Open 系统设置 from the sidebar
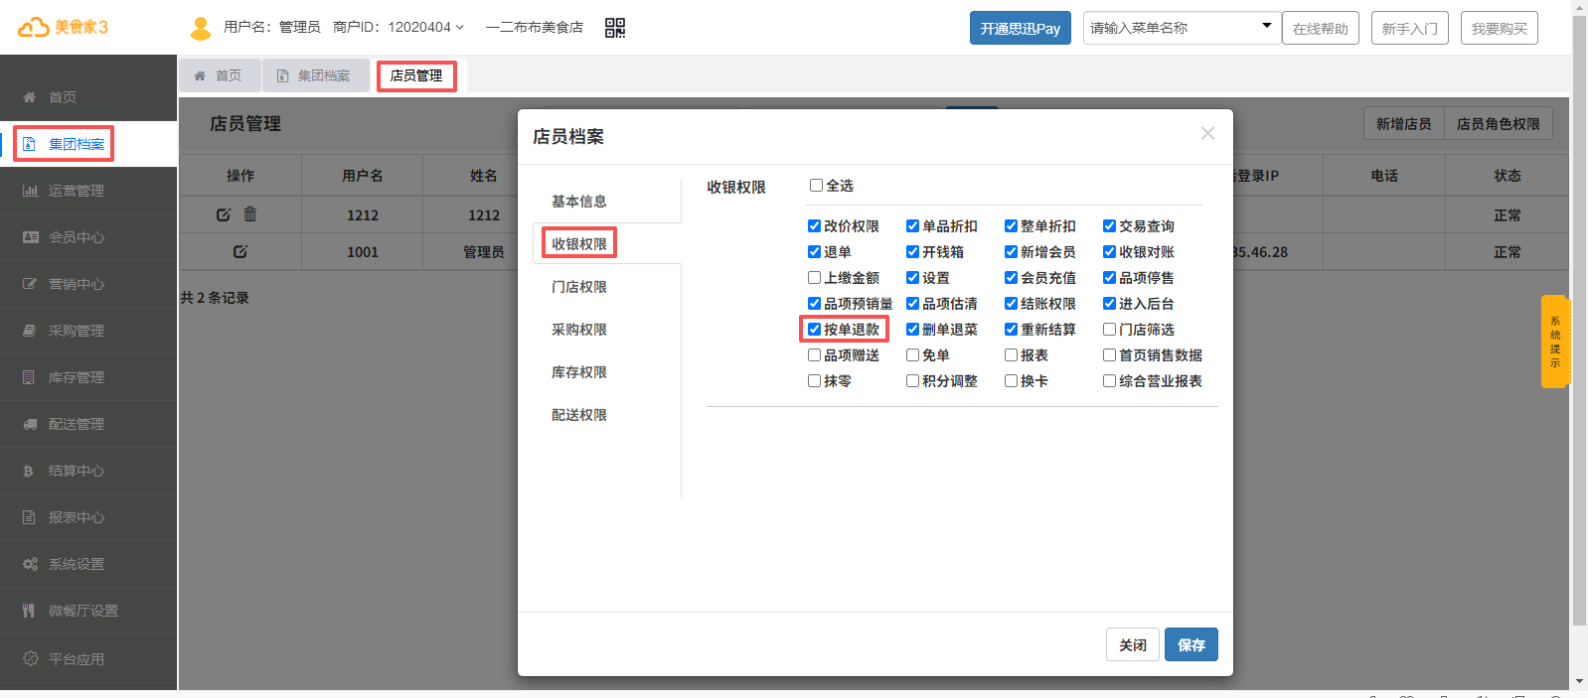 tap(77, 564)
